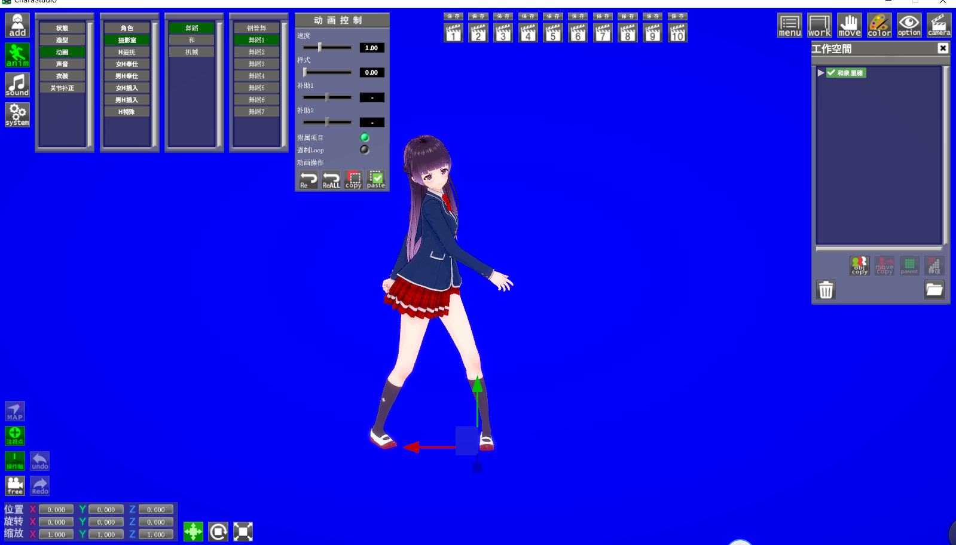Click the ReALL reset all icon
The width and height of the screenshot is (956, 545).
point(331,180)
